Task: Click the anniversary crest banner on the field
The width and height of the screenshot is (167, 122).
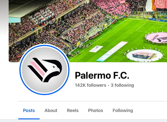Action: tap(145, 56)
